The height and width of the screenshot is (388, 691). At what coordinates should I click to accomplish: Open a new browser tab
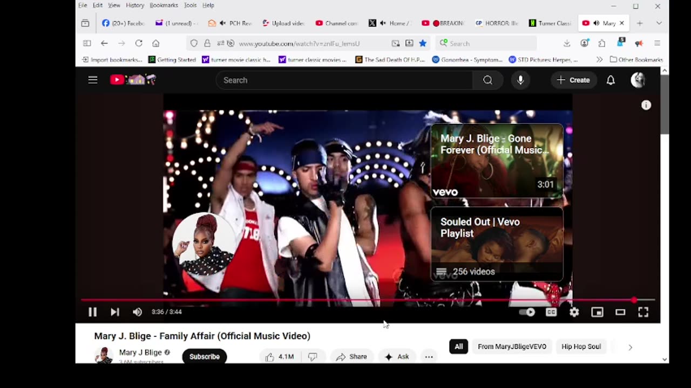[640, 23]
